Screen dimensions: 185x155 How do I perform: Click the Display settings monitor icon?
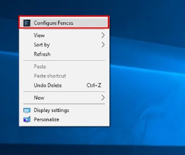coord(27,111)
